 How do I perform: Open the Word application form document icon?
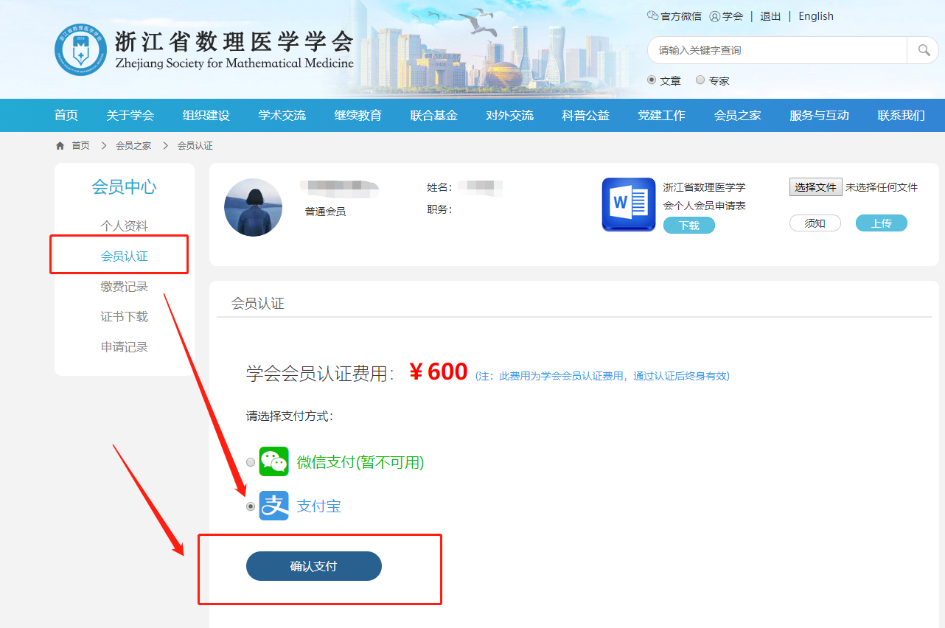tap(628, 204)
